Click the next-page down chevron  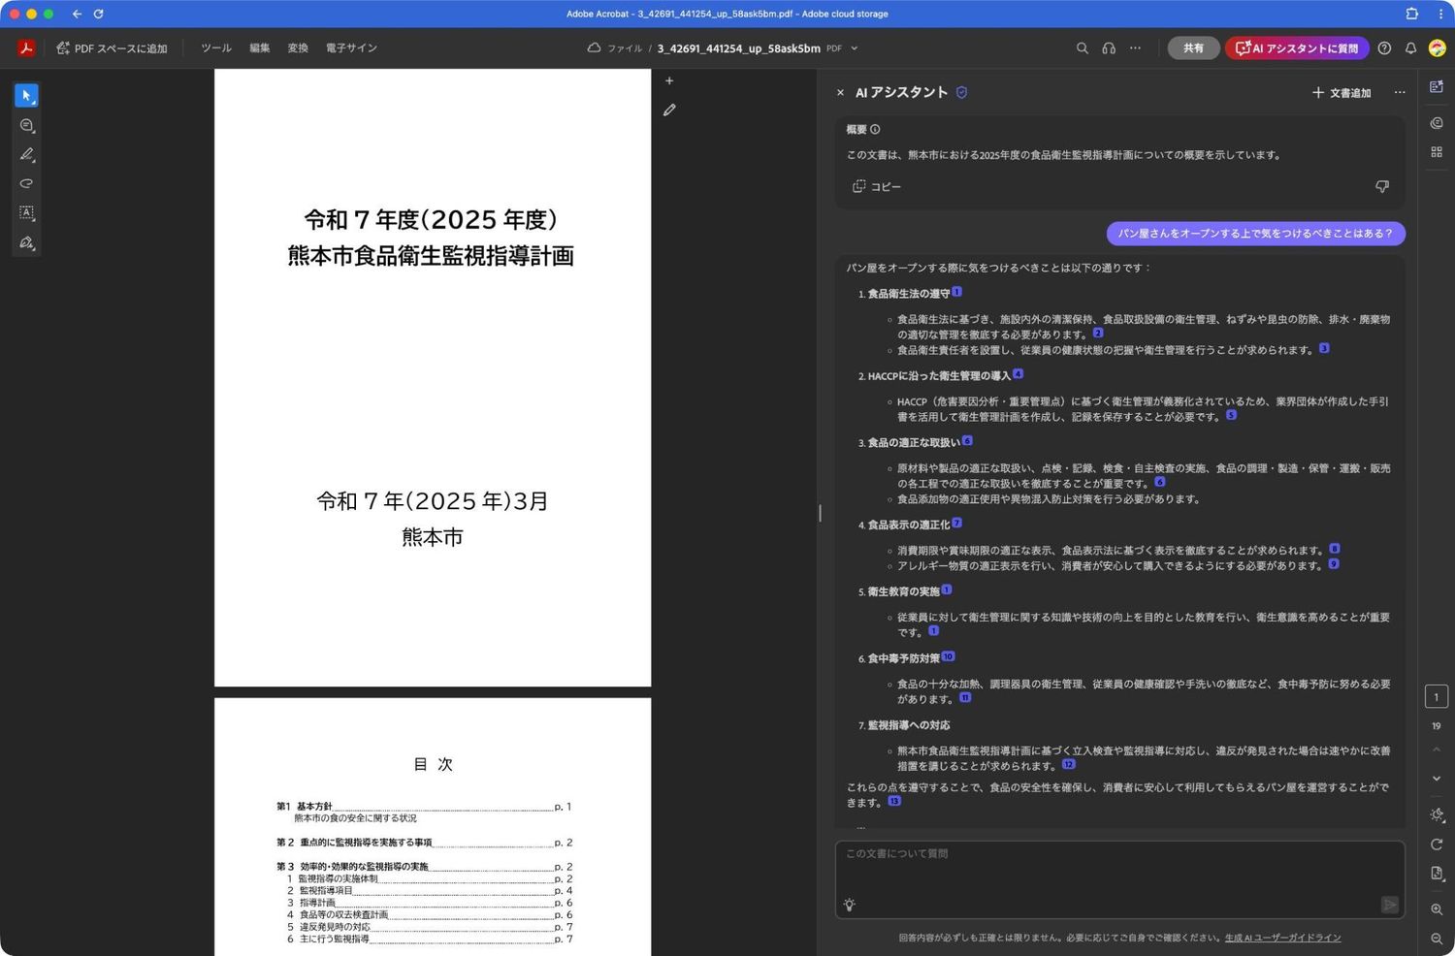(1437, 778)
